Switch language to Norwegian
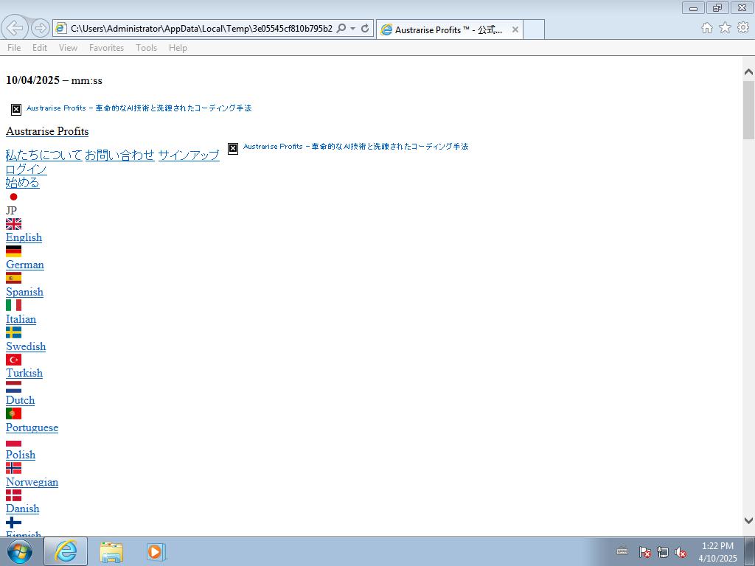755x566 pixels. 32,482
